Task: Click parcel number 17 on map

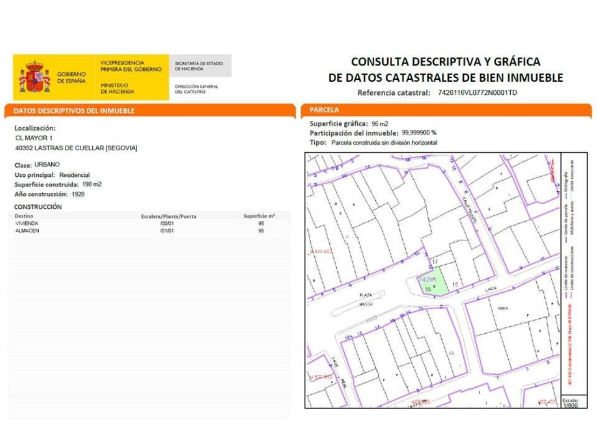Action: (435, 262)
